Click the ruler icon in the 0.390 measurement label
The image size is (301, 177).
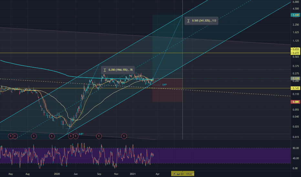(x=105, y=70)
